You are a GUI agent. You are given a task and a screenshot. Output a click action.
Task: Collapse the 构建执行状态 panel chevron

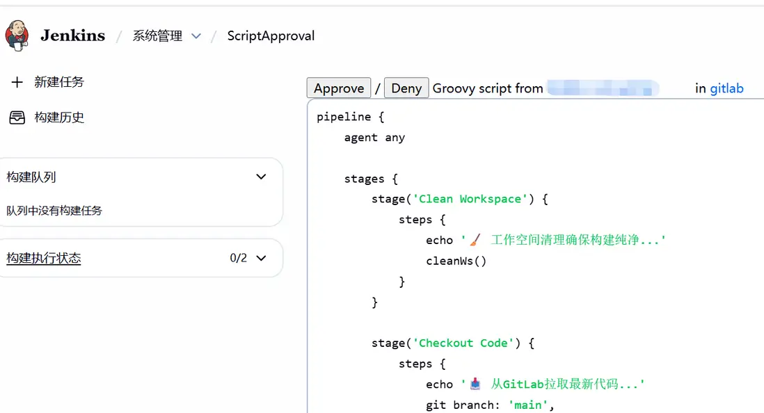tap(261, 258)
